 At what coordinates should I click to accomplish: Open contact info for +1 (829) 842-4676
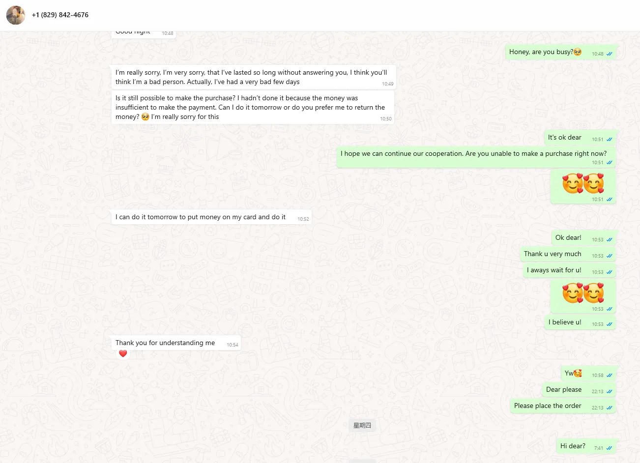pyautogui.click(x=60, y=15)
